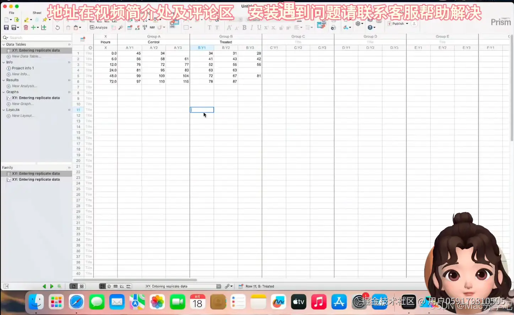The image size is (514, 315).
Task: Collapse the Graphs section in navigator
Action: click(x=4, y=92)
